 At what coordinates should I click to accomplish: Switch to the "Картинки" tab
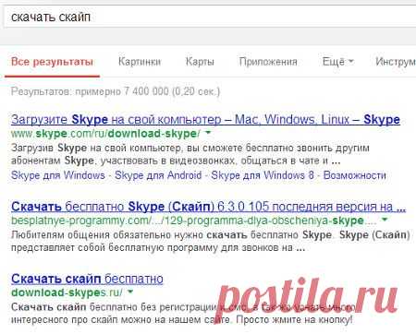tap(140, 62)
